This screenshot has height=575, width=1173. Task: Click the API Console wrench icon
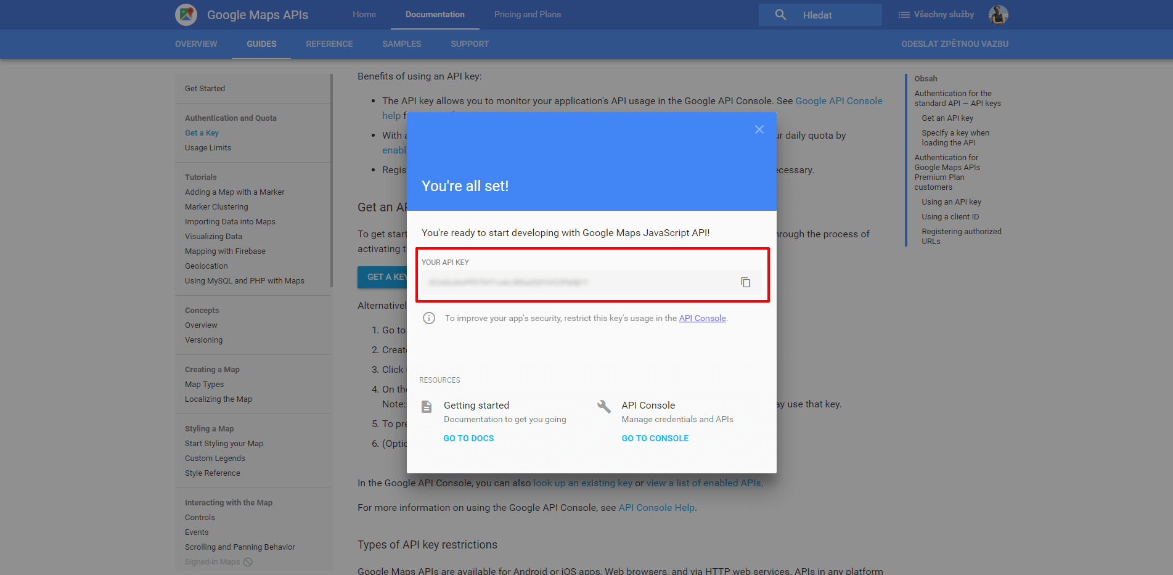[604, 406]
